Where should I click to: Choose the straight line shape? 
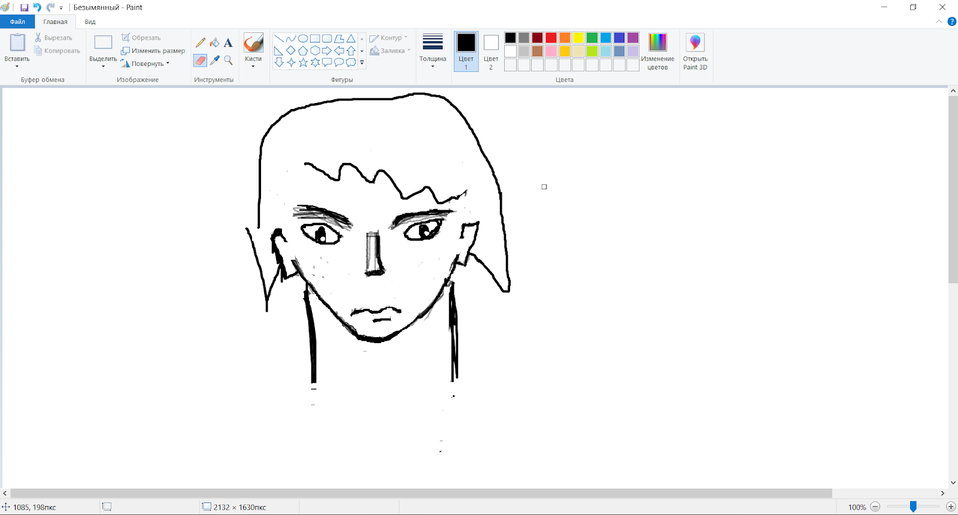[279, 38]
